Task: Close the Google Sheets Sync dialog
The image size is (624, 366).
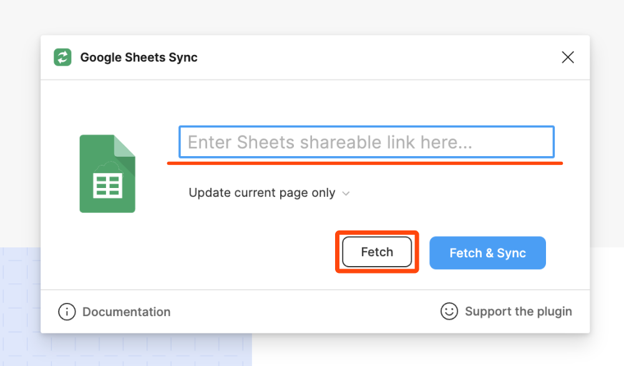Action: click(x=568, y=57)
